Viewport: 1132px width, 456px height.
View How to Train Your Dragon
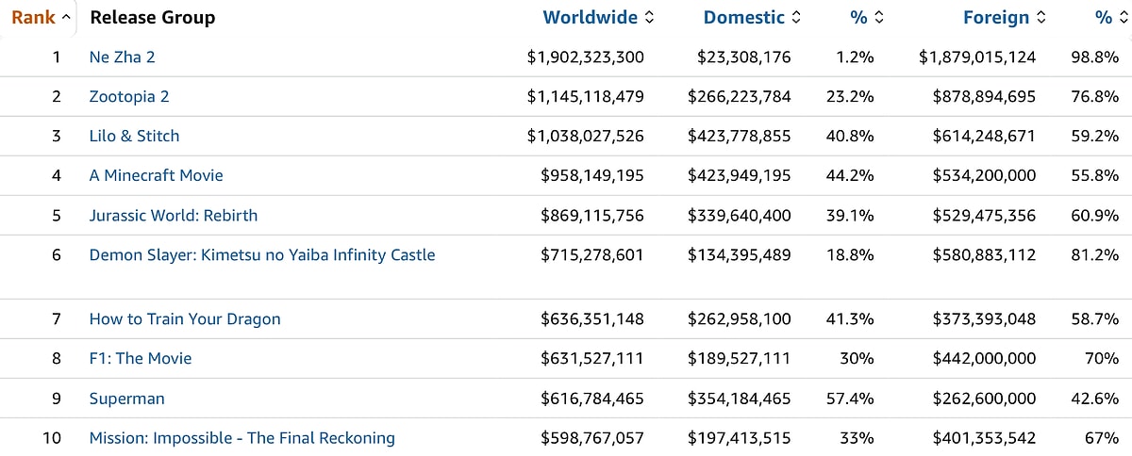pyautogui.click(x=185, y=319)
